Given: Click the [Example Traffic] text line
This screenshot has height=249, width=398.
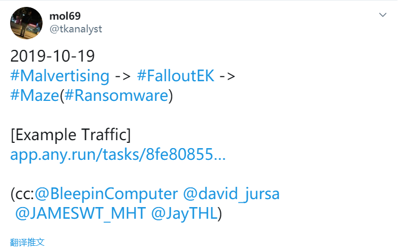Looking at the screenshot, I should coord(71,135).
